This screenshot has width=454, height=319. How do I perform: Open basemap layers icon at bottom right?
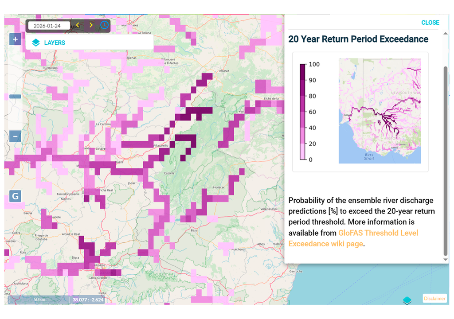pyautogui.click(x=407, y=300)
